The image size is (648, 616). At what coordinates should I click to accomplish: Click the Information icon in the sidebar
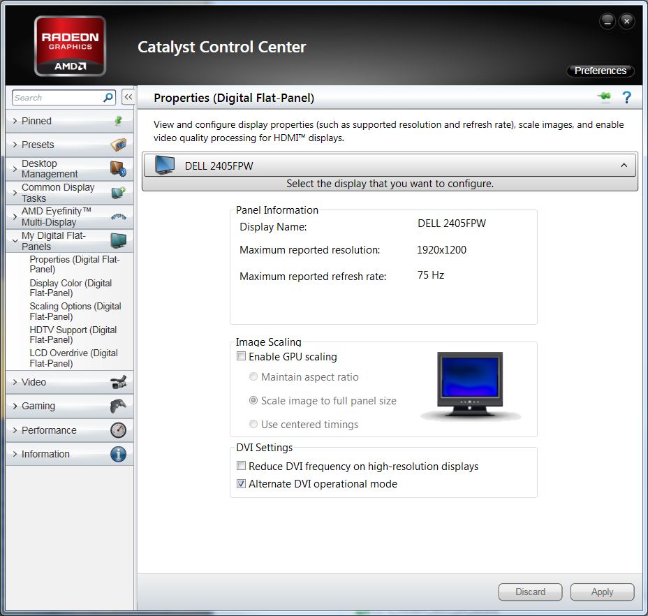119,454
